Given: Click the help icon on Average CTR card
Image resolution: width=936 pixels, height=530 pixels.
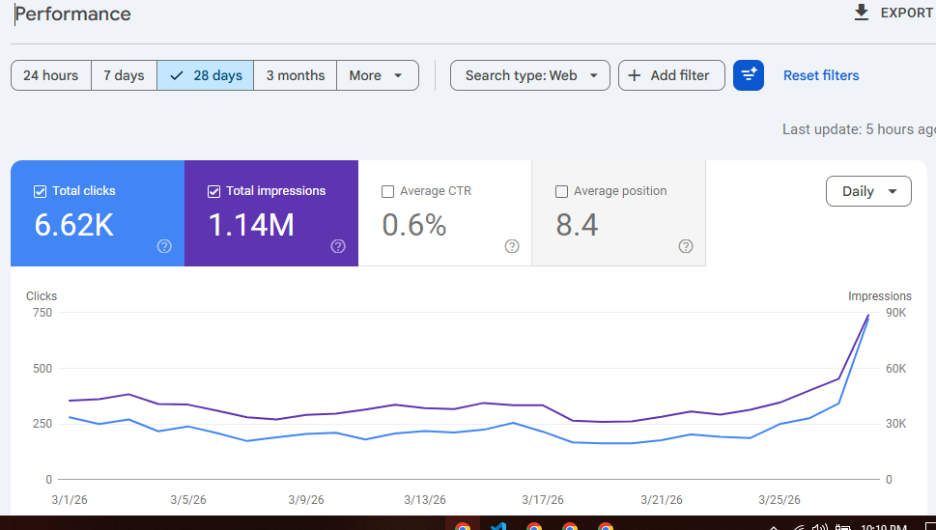Looking at the screenshot, I should (512, 246).
